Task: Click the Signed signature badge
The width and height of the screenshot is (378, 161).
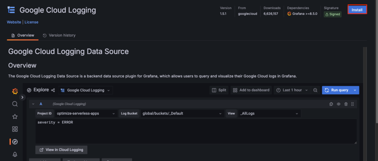Action: tap(333, 14)
